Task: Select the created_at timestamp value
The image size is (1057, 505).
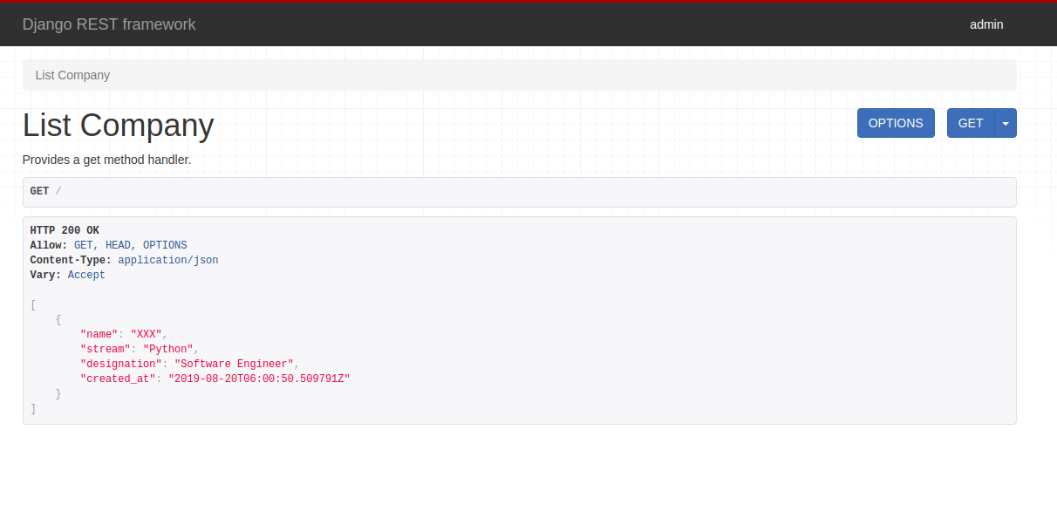Action: 259,379
